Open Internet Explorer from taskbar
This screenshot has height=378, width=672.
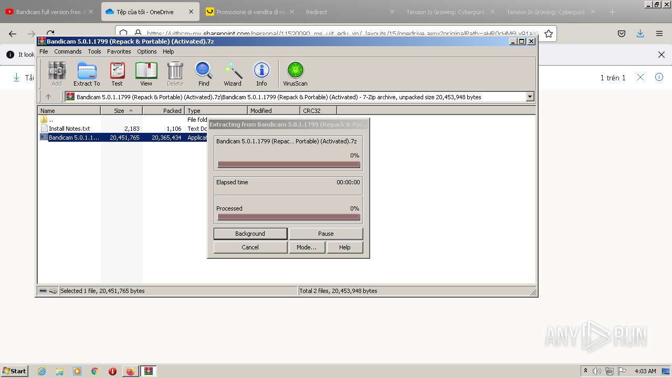tap(41, 371)
